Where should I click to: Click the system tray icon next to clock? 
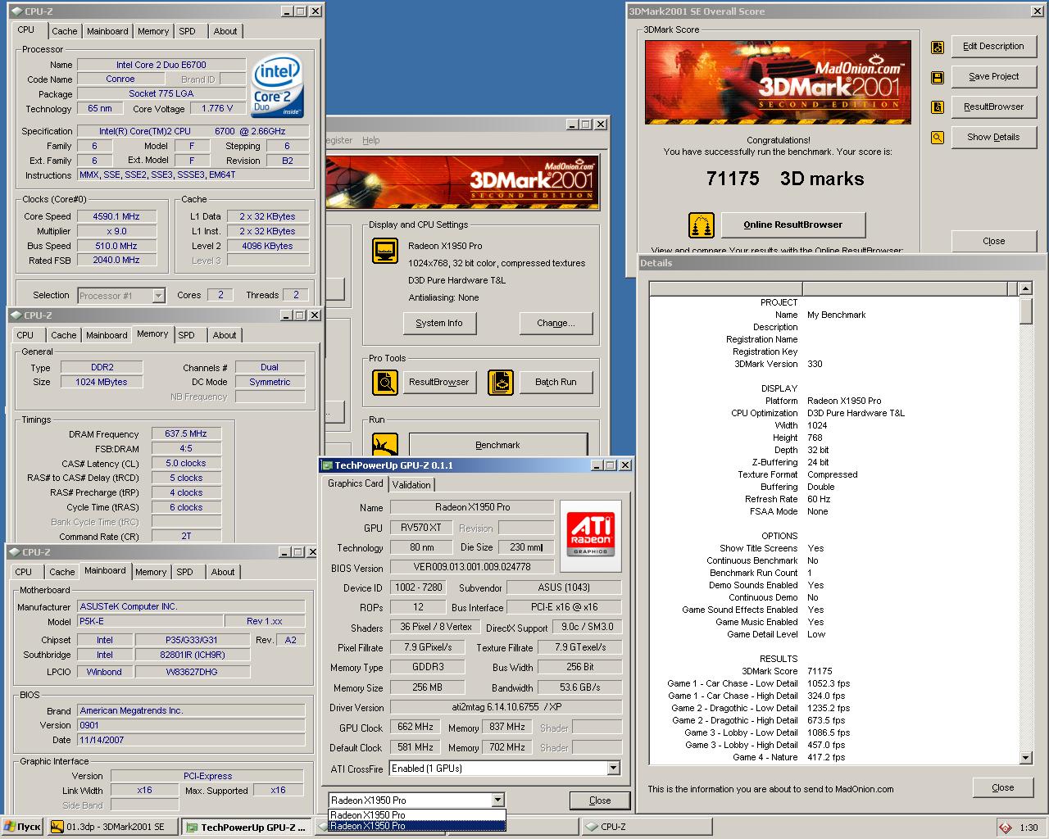coord(1006,828)
